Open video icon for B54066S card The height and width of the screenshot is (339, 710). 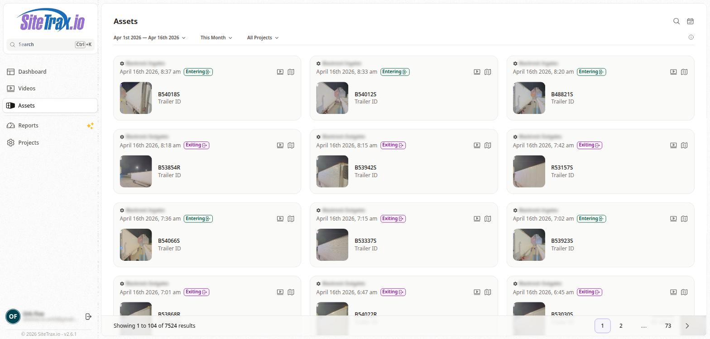tap(280, 219)
